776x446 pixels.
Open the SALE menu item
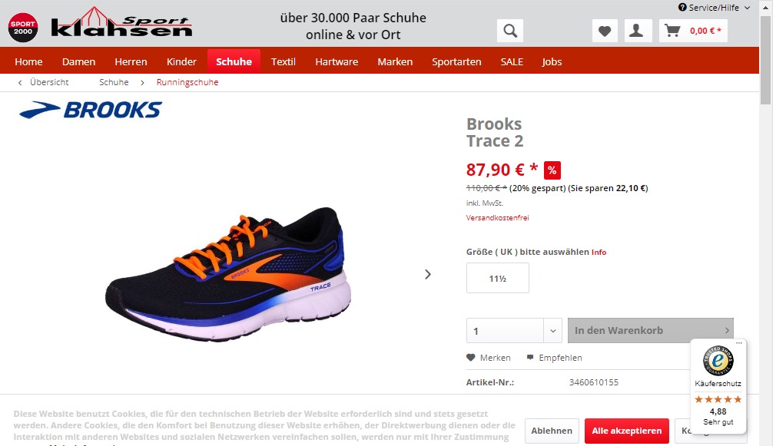(512, 62)
